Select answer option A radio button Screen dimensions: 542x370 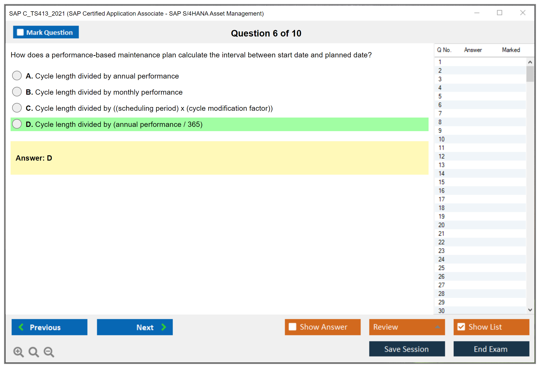17,76
